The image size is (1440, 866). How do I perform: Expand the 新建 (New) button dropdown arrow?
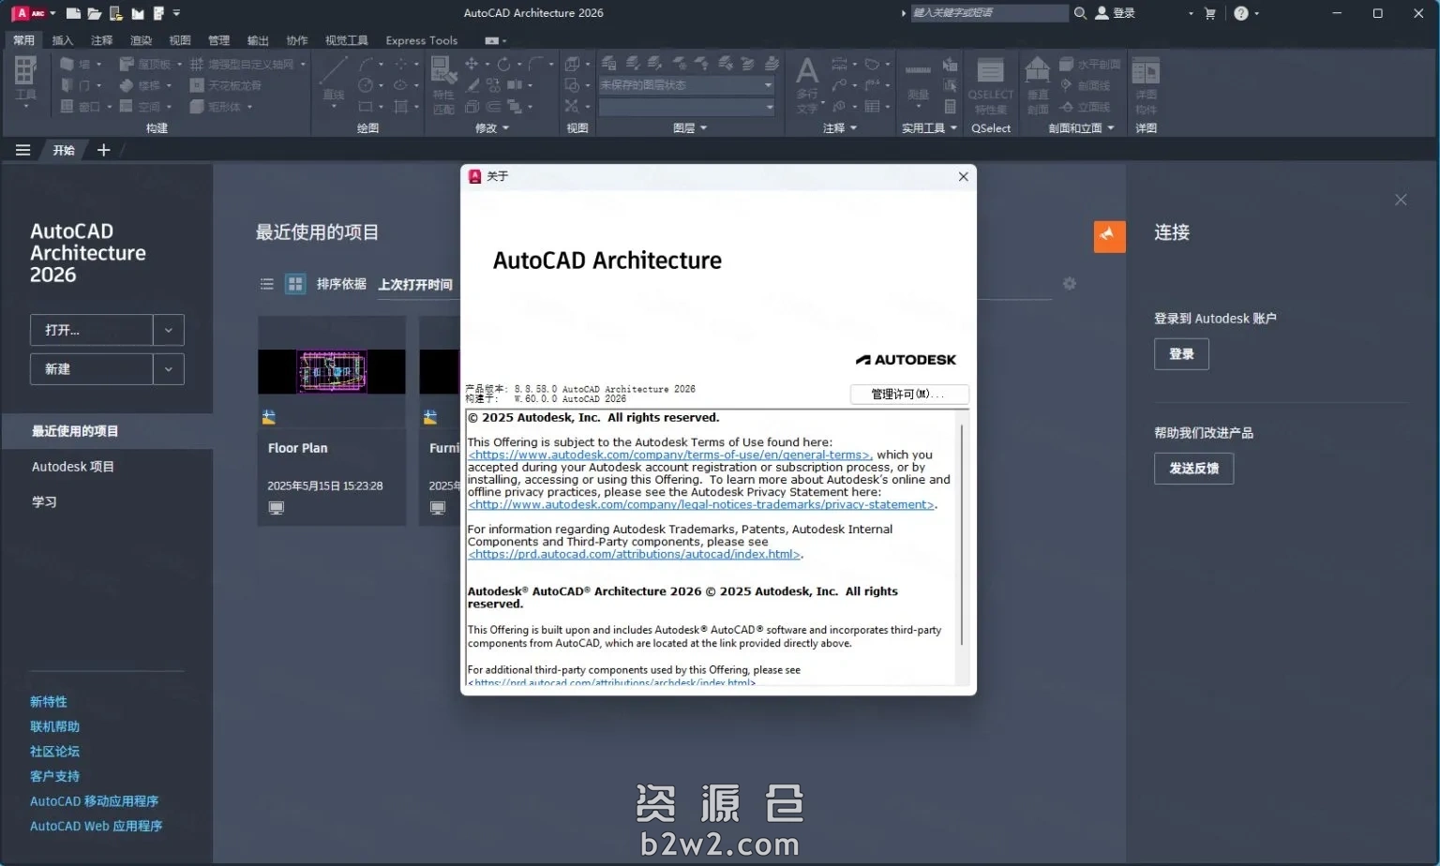coord(169,369)
